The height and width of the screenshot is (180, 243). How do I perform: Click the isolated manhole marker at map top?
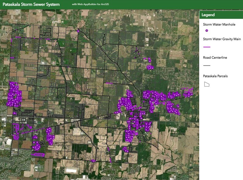78,31
